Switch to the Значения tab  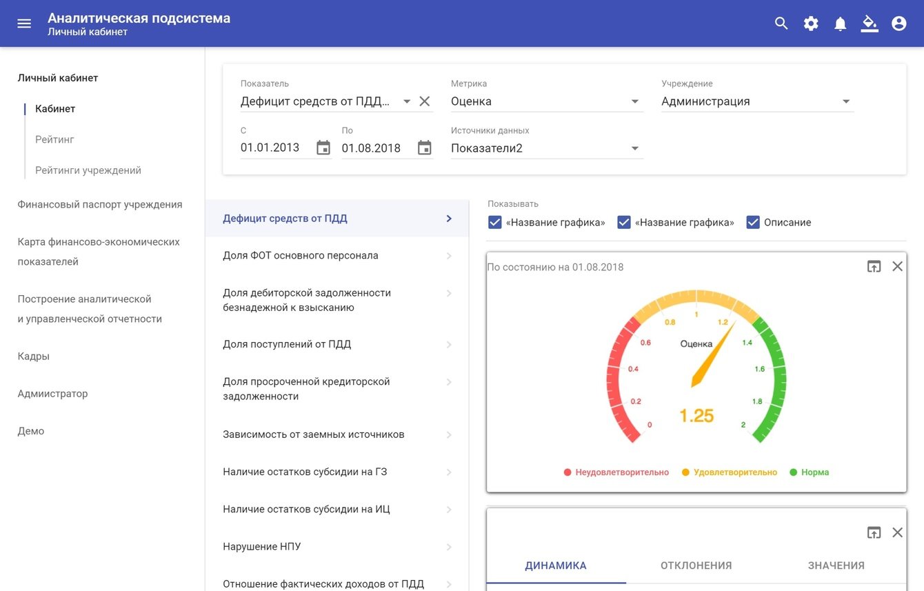pos(836,565)
